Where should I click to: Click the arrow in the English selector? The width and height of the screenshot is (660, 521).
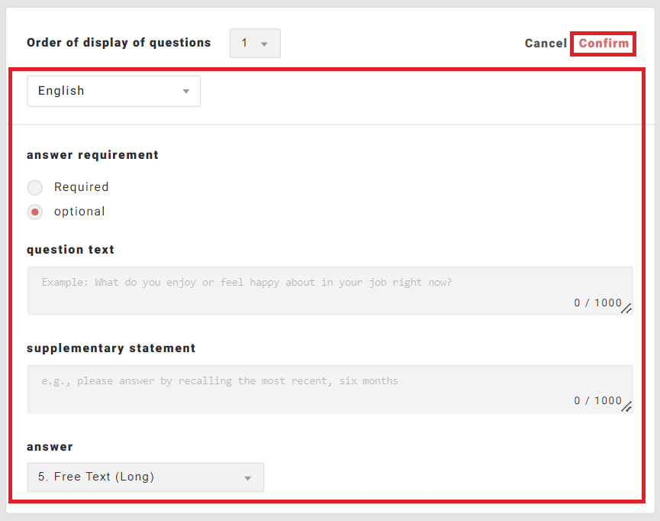pyautogui.click(x=186, y=92)
